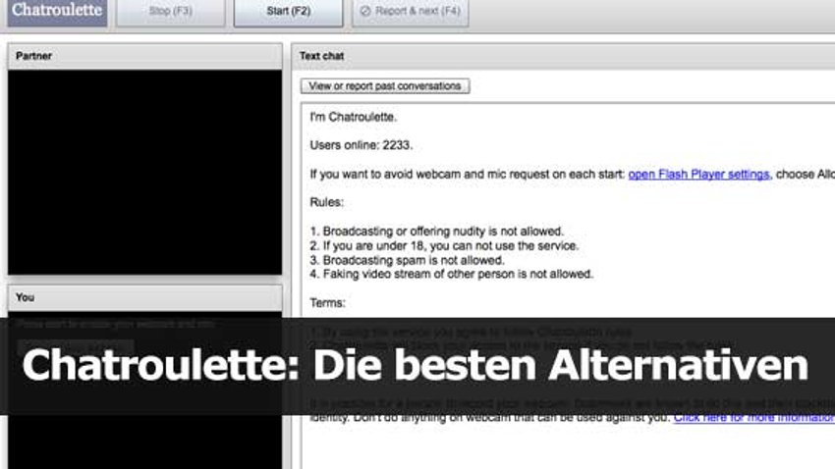This screenshot has height=469, width=835.
Task: Click rule 1 about nudity
Action: [437, 232]
